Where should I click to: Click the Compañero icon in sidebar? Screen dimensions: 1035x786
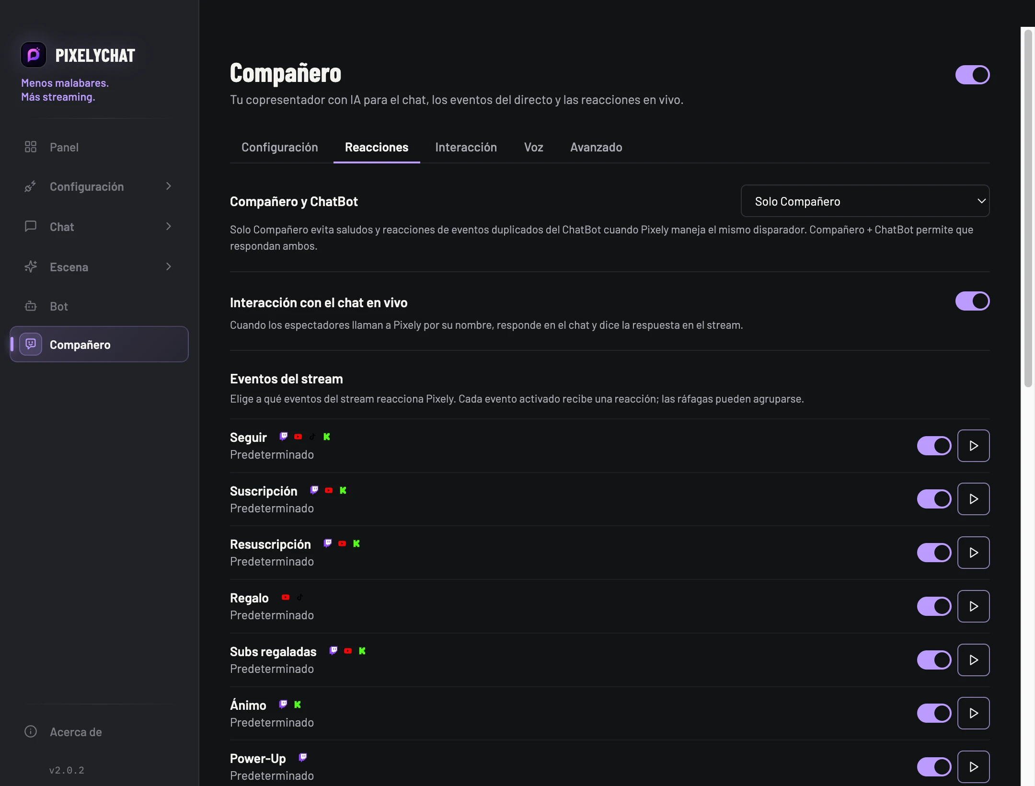tap(31, 344)
